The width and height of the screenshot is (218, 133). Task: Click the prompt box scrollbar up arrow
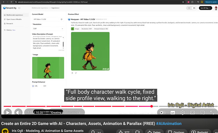63,37
